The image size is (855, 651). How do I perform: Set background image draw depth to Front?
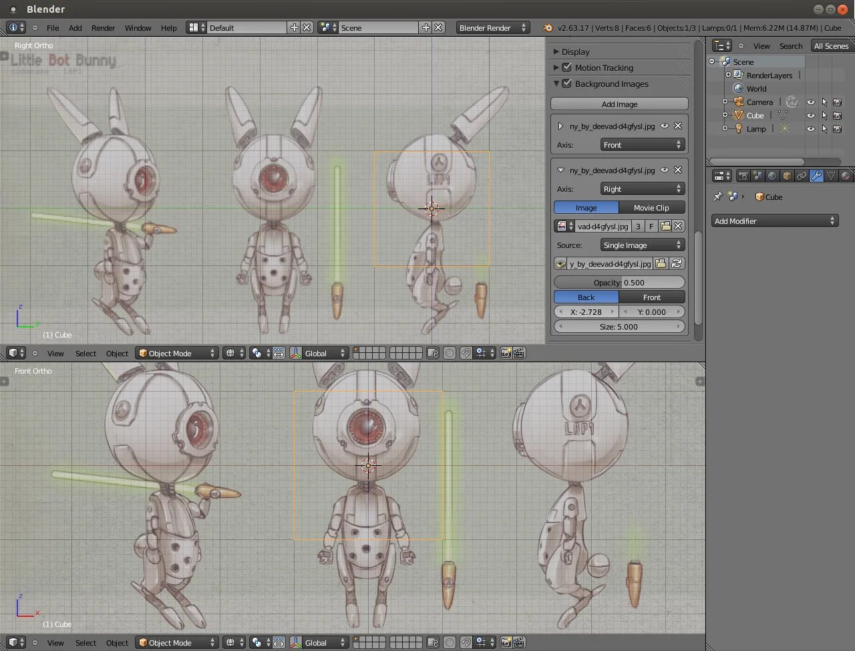[x=652, y=297]
